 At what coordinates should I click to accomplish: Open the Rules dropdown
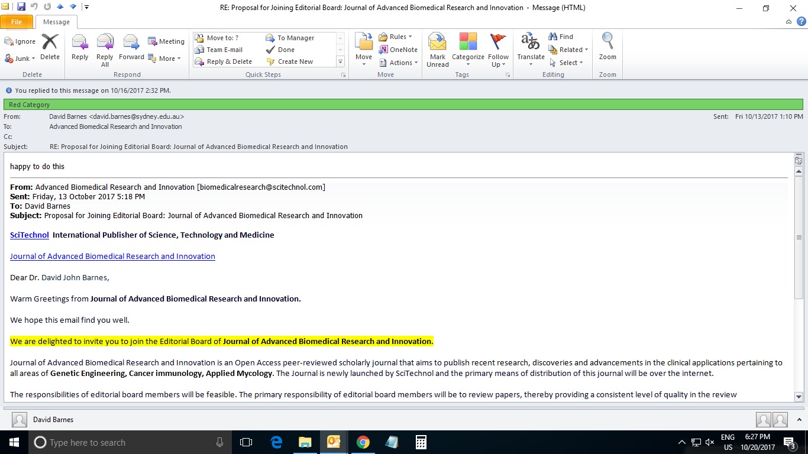[x=395, y=37]
